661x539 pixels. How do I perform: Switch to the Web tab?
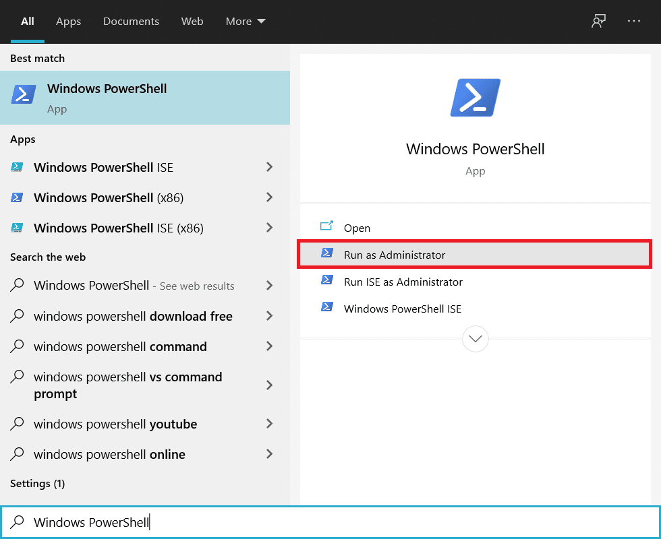[x=192, y=21]
